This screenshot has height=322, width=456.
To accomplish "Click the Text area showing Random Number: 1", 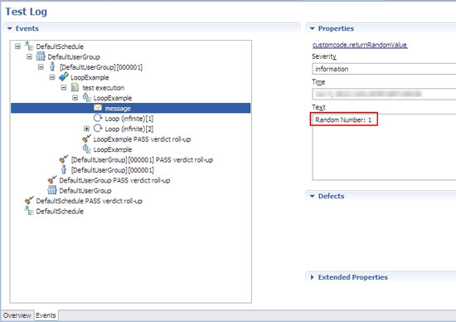I will tap(384, 147).
